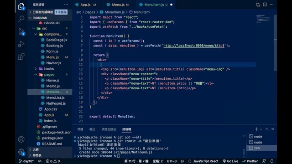Screen dimensions: 292x164
Task: Open .gitignore file
Action: 50,127
